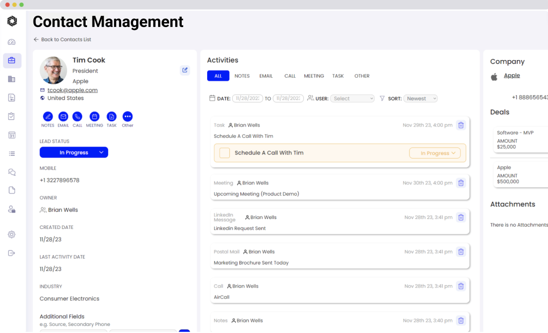Switch to the CALL activities tab
This screenshot has height=333, width=548.
[x=290, y=75]
